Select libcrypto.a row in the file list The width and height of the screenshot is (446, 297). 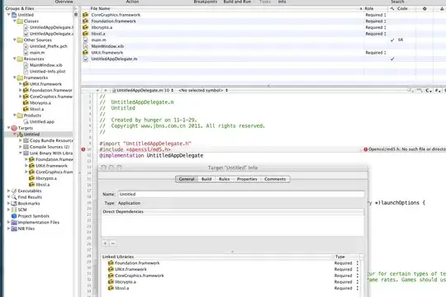tap(223, 27)
